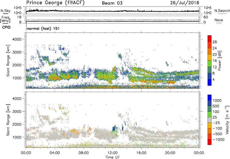Click the 'Freq. [MHz]' axis label
The width and height of the screenshot is (230, 159).
pos(5,19)
